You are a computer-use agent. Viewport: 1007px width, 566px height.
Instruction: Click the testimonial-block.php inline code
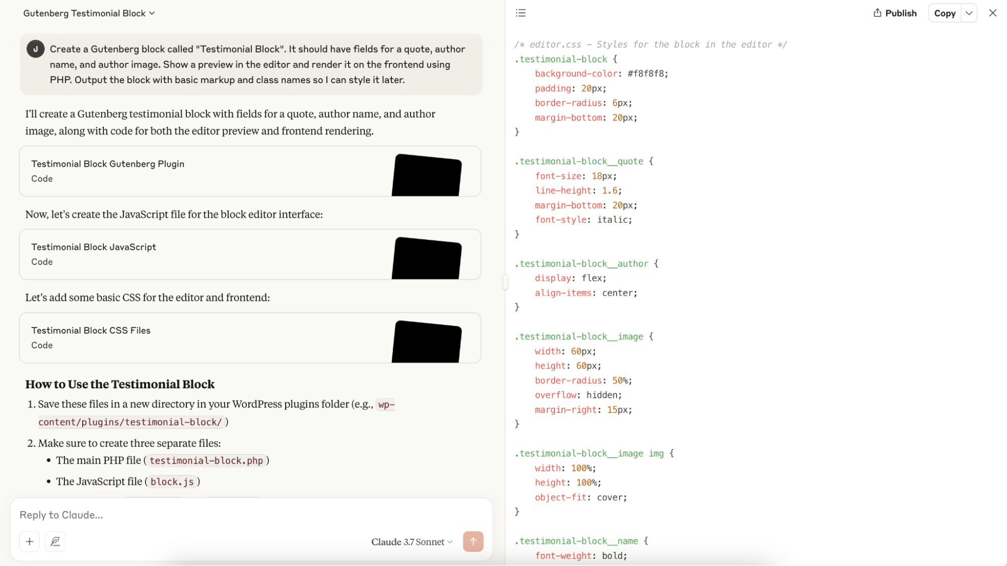coord(206,461)
